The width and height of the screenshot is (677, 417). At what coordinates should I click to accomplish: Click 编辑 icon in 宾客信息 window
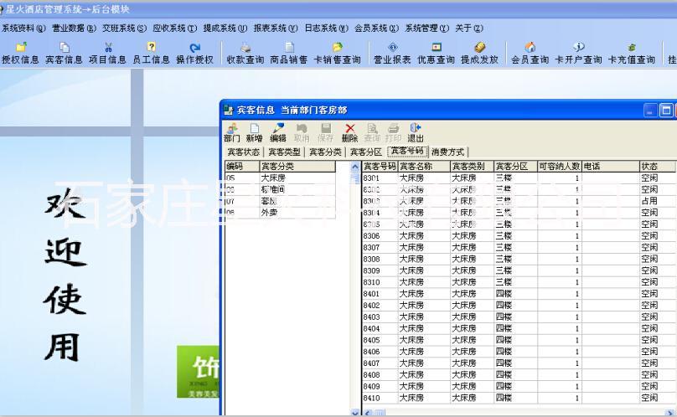[x=278, y=133]
